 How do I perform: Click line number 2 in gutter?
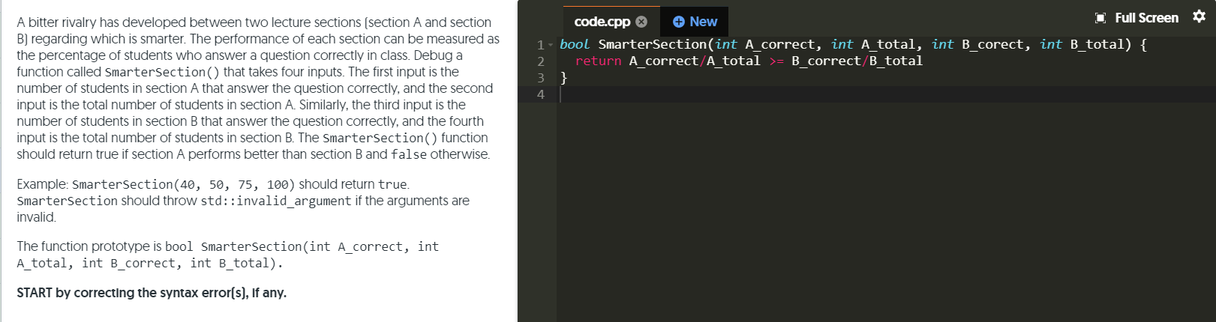tap(540, 61)
